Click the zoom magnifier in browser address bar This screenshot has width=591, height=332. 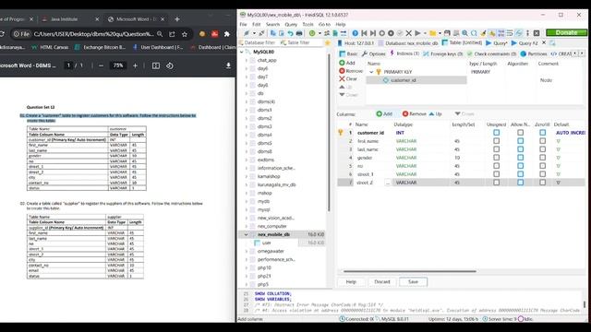(160, 34)
